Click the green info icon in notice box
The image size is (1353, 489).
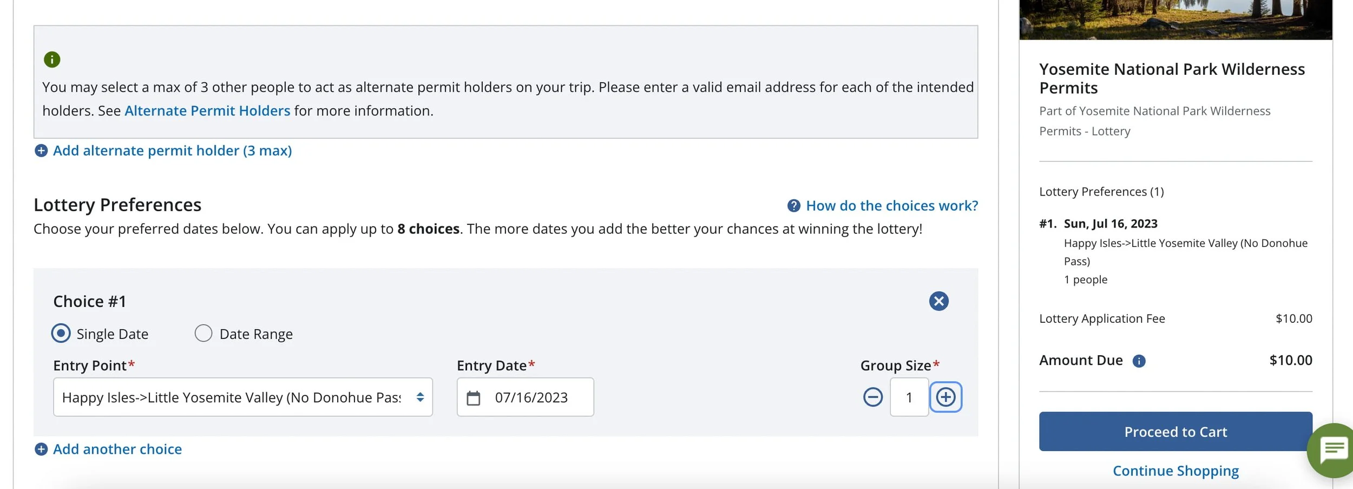click(x=52, y=60)
